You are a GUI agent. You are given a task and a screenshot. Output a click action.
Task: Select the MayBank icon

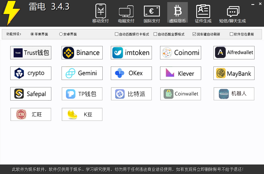click(x=234, y=73)
